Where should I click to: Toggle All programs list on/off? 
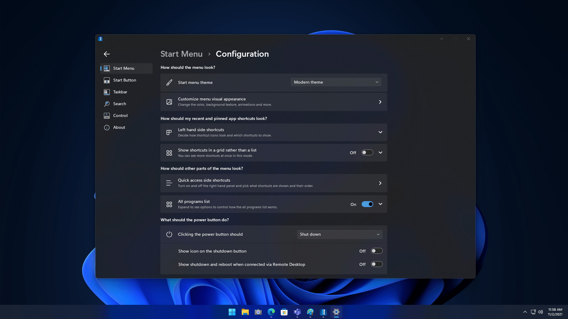(x=367, y=204)
